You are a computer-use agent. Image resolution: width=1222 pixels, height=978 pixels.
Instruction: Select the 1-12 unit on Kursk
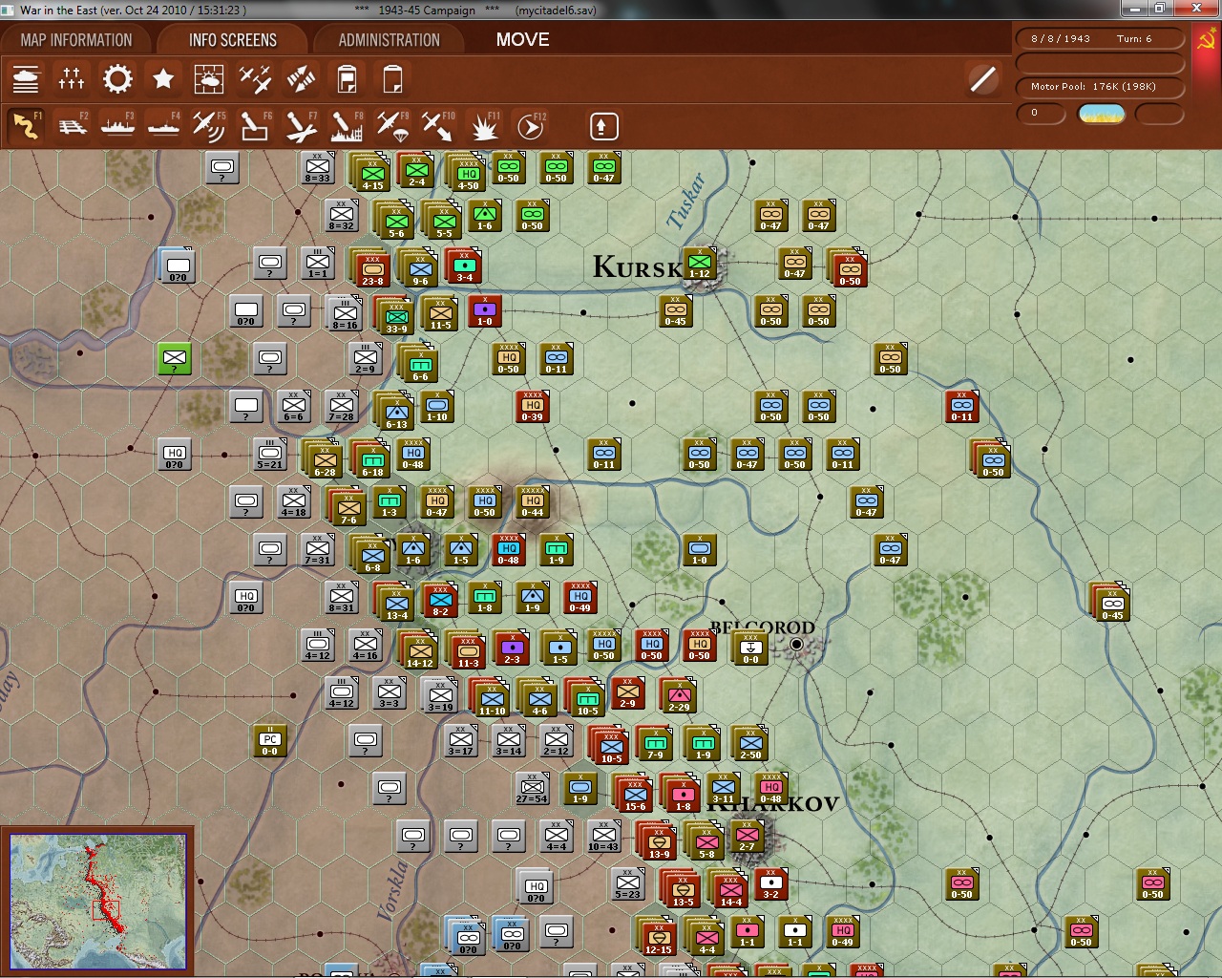coord(699,263)
